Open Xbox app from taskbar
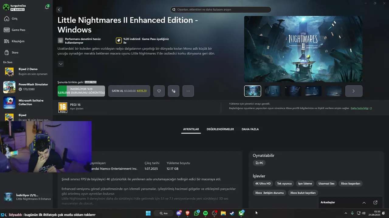 [x=241, y=213]
